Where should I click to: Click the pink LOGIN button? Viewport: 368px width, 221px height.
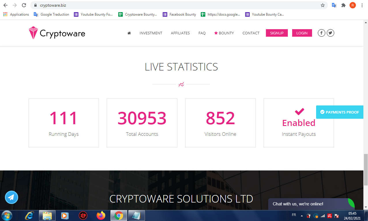pos(302,33)
